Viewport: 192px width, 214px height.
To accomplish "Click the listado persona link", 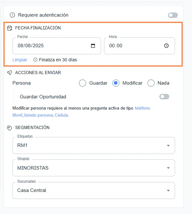I will [38, 115].
